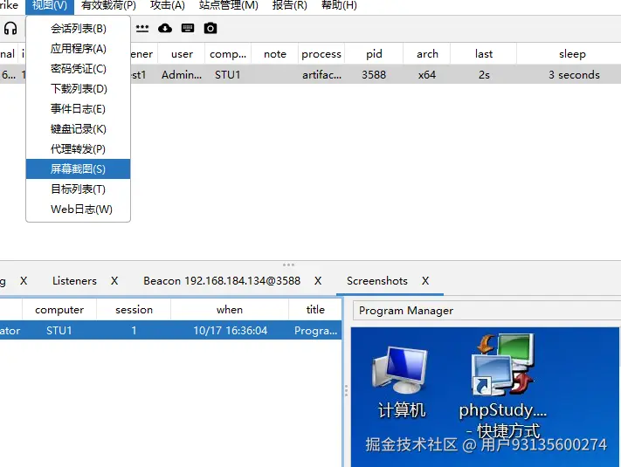
Task: Click the credentials dots toolbar icon
Action: coord(142,29)
